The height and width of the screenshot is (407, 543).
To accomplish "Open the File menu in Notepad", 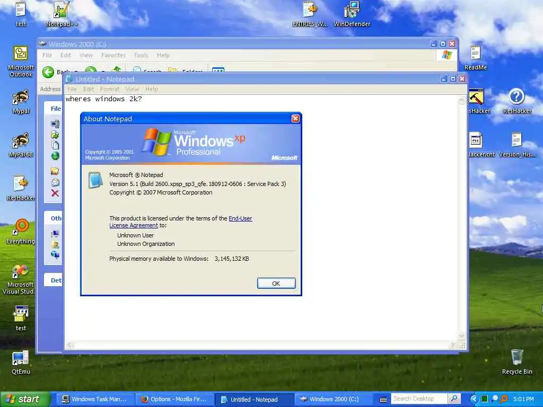I will (x=72, y=89).
